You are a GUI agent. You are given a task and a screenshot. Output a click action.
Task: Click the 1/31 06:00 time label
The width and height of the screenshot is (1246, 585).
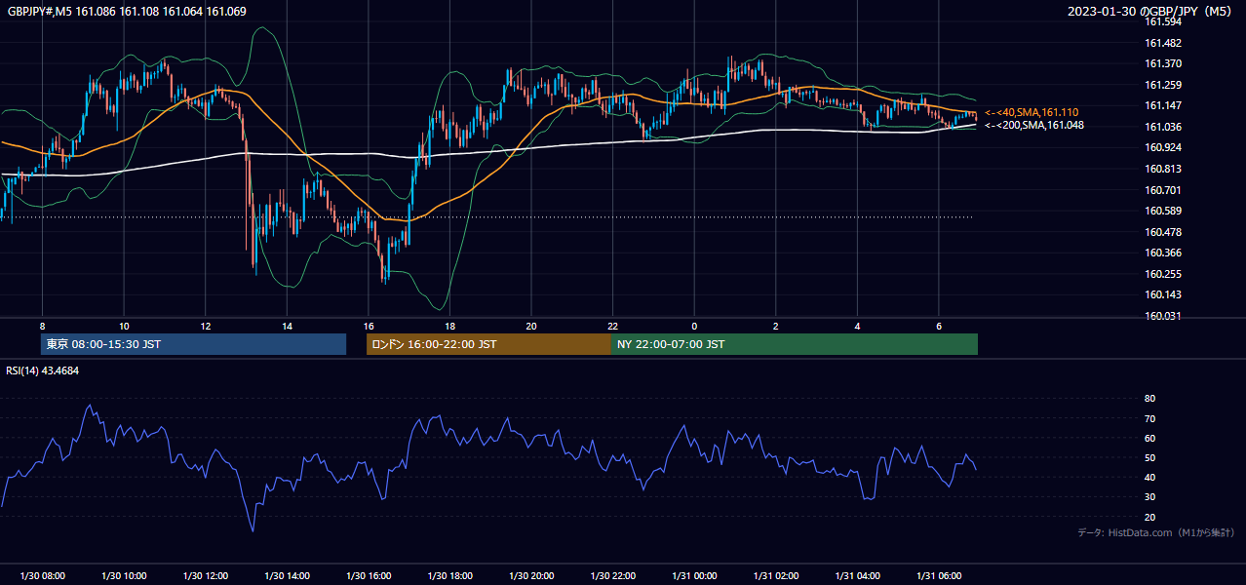coord(938,576)
